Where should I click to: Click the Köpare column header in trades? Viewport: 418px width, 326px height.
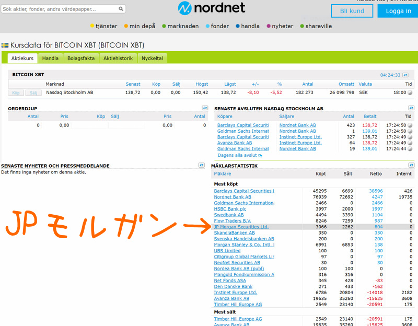(225, 117)
